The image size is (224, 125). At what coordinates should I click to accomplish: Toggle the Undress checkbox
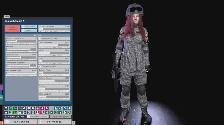tap(23, 30)
